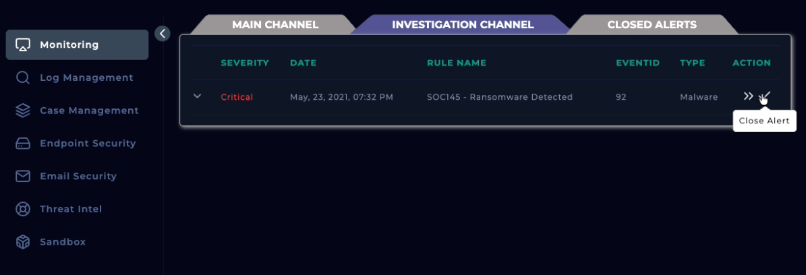Open Threat Intel via lifebuoy icon
Viewport: 806px width, 275px height.
tap(23, 209)
